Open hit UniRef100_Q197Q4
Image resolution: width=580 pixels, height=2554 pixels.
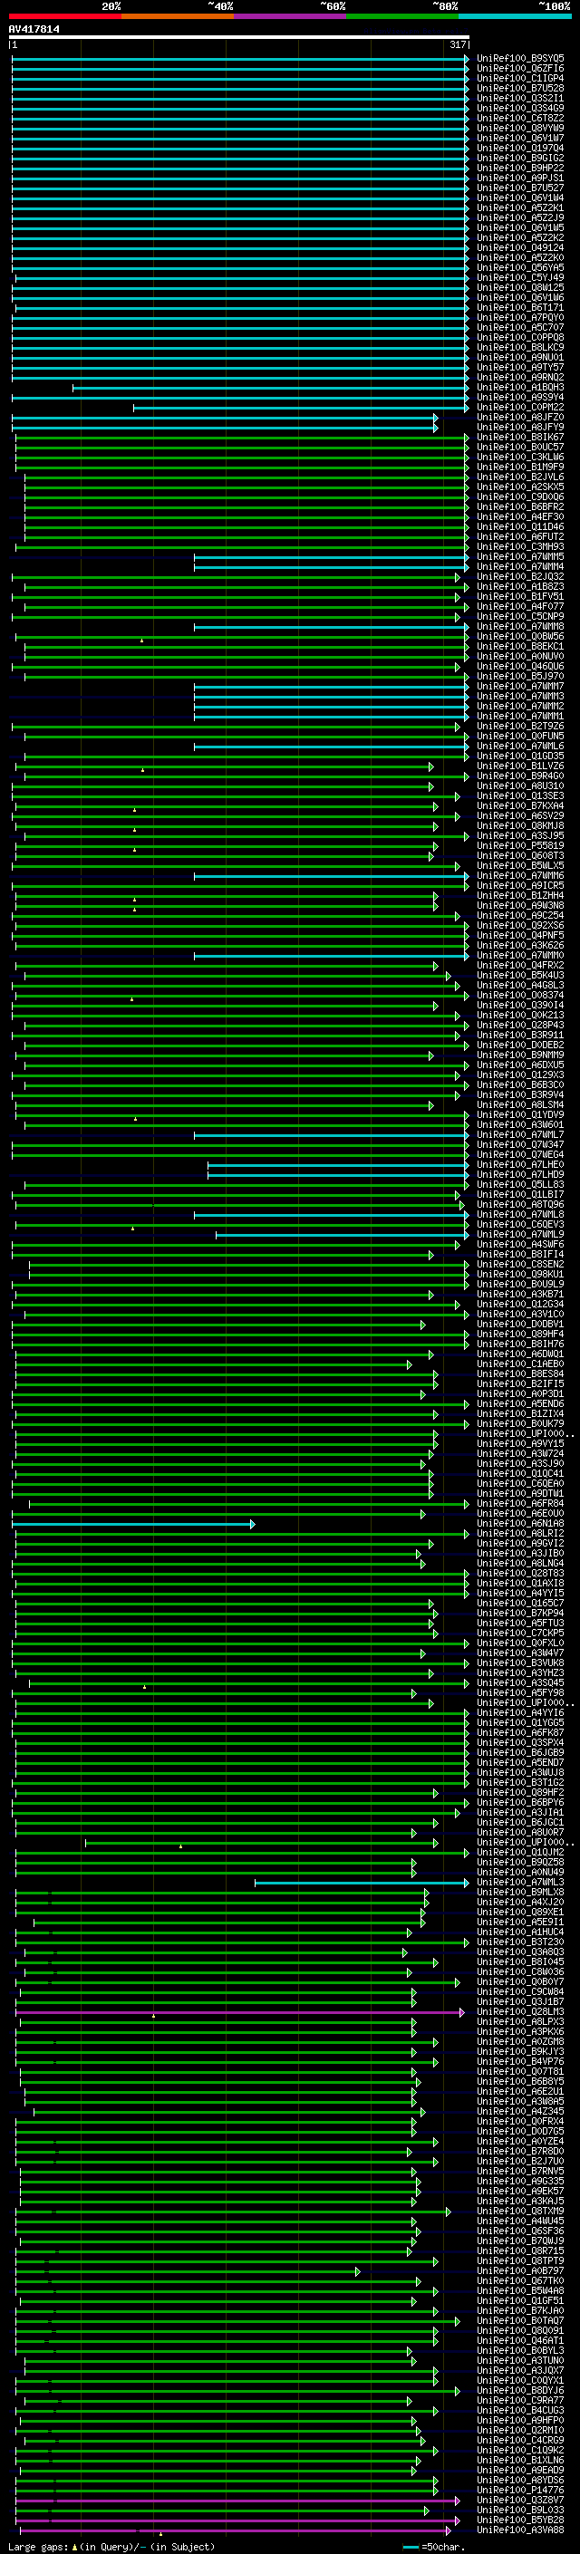(520, 148)
